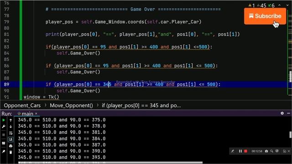Image resolution: width=292 pixels, height=164 pixels.
Task: Select the if (player_pos[0] == 345 breadcrumb
Action: click(x=141, y=105)
